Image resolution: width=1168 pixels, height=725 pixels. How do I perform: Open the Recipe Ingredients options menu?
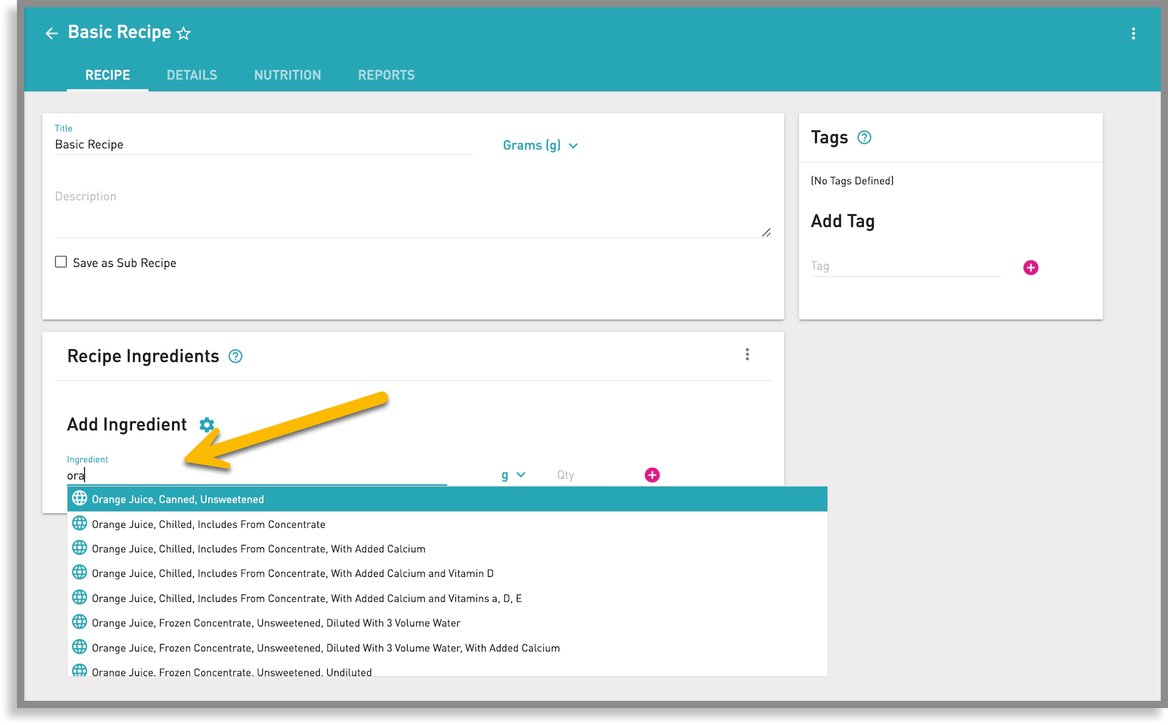pos(747,355)
